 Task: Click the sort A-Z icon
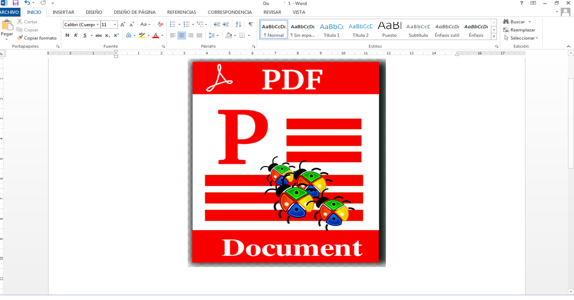tap(238, 24)
